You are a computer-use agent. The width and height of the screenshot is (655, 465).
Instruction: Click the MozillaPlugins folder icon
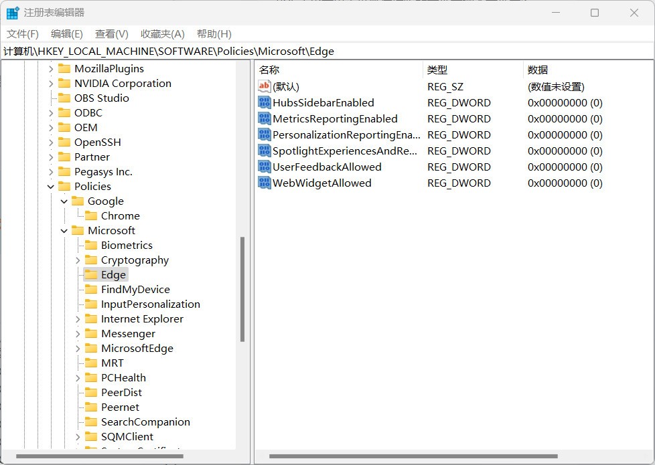pyautogui.click(x=64, y=68)
